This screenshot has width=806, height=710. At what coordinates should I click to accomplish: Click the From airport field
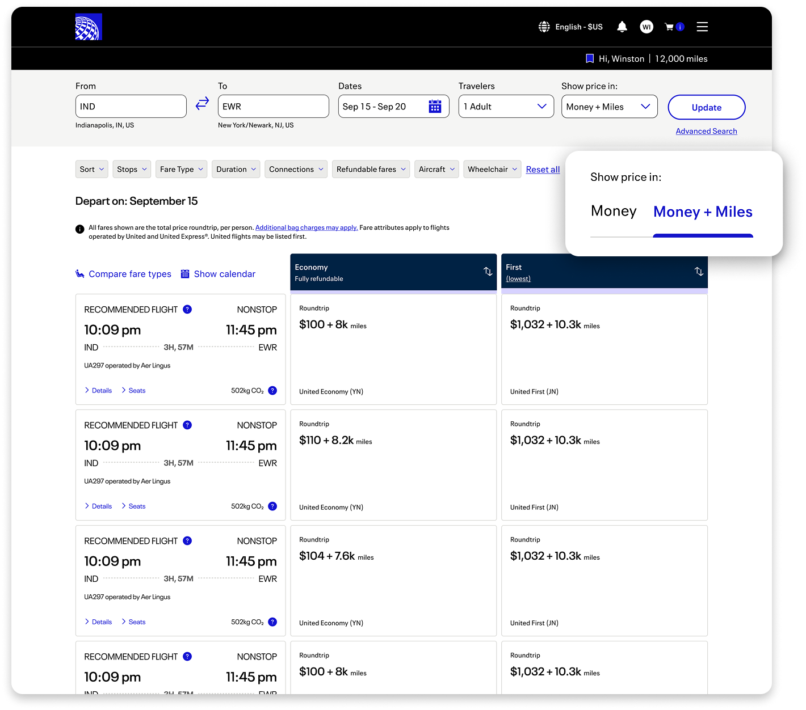coord(131,107)
